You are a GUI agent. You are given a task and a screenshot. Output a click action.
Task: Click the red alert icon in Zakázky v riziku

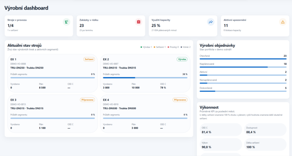(x=139, y=22)
